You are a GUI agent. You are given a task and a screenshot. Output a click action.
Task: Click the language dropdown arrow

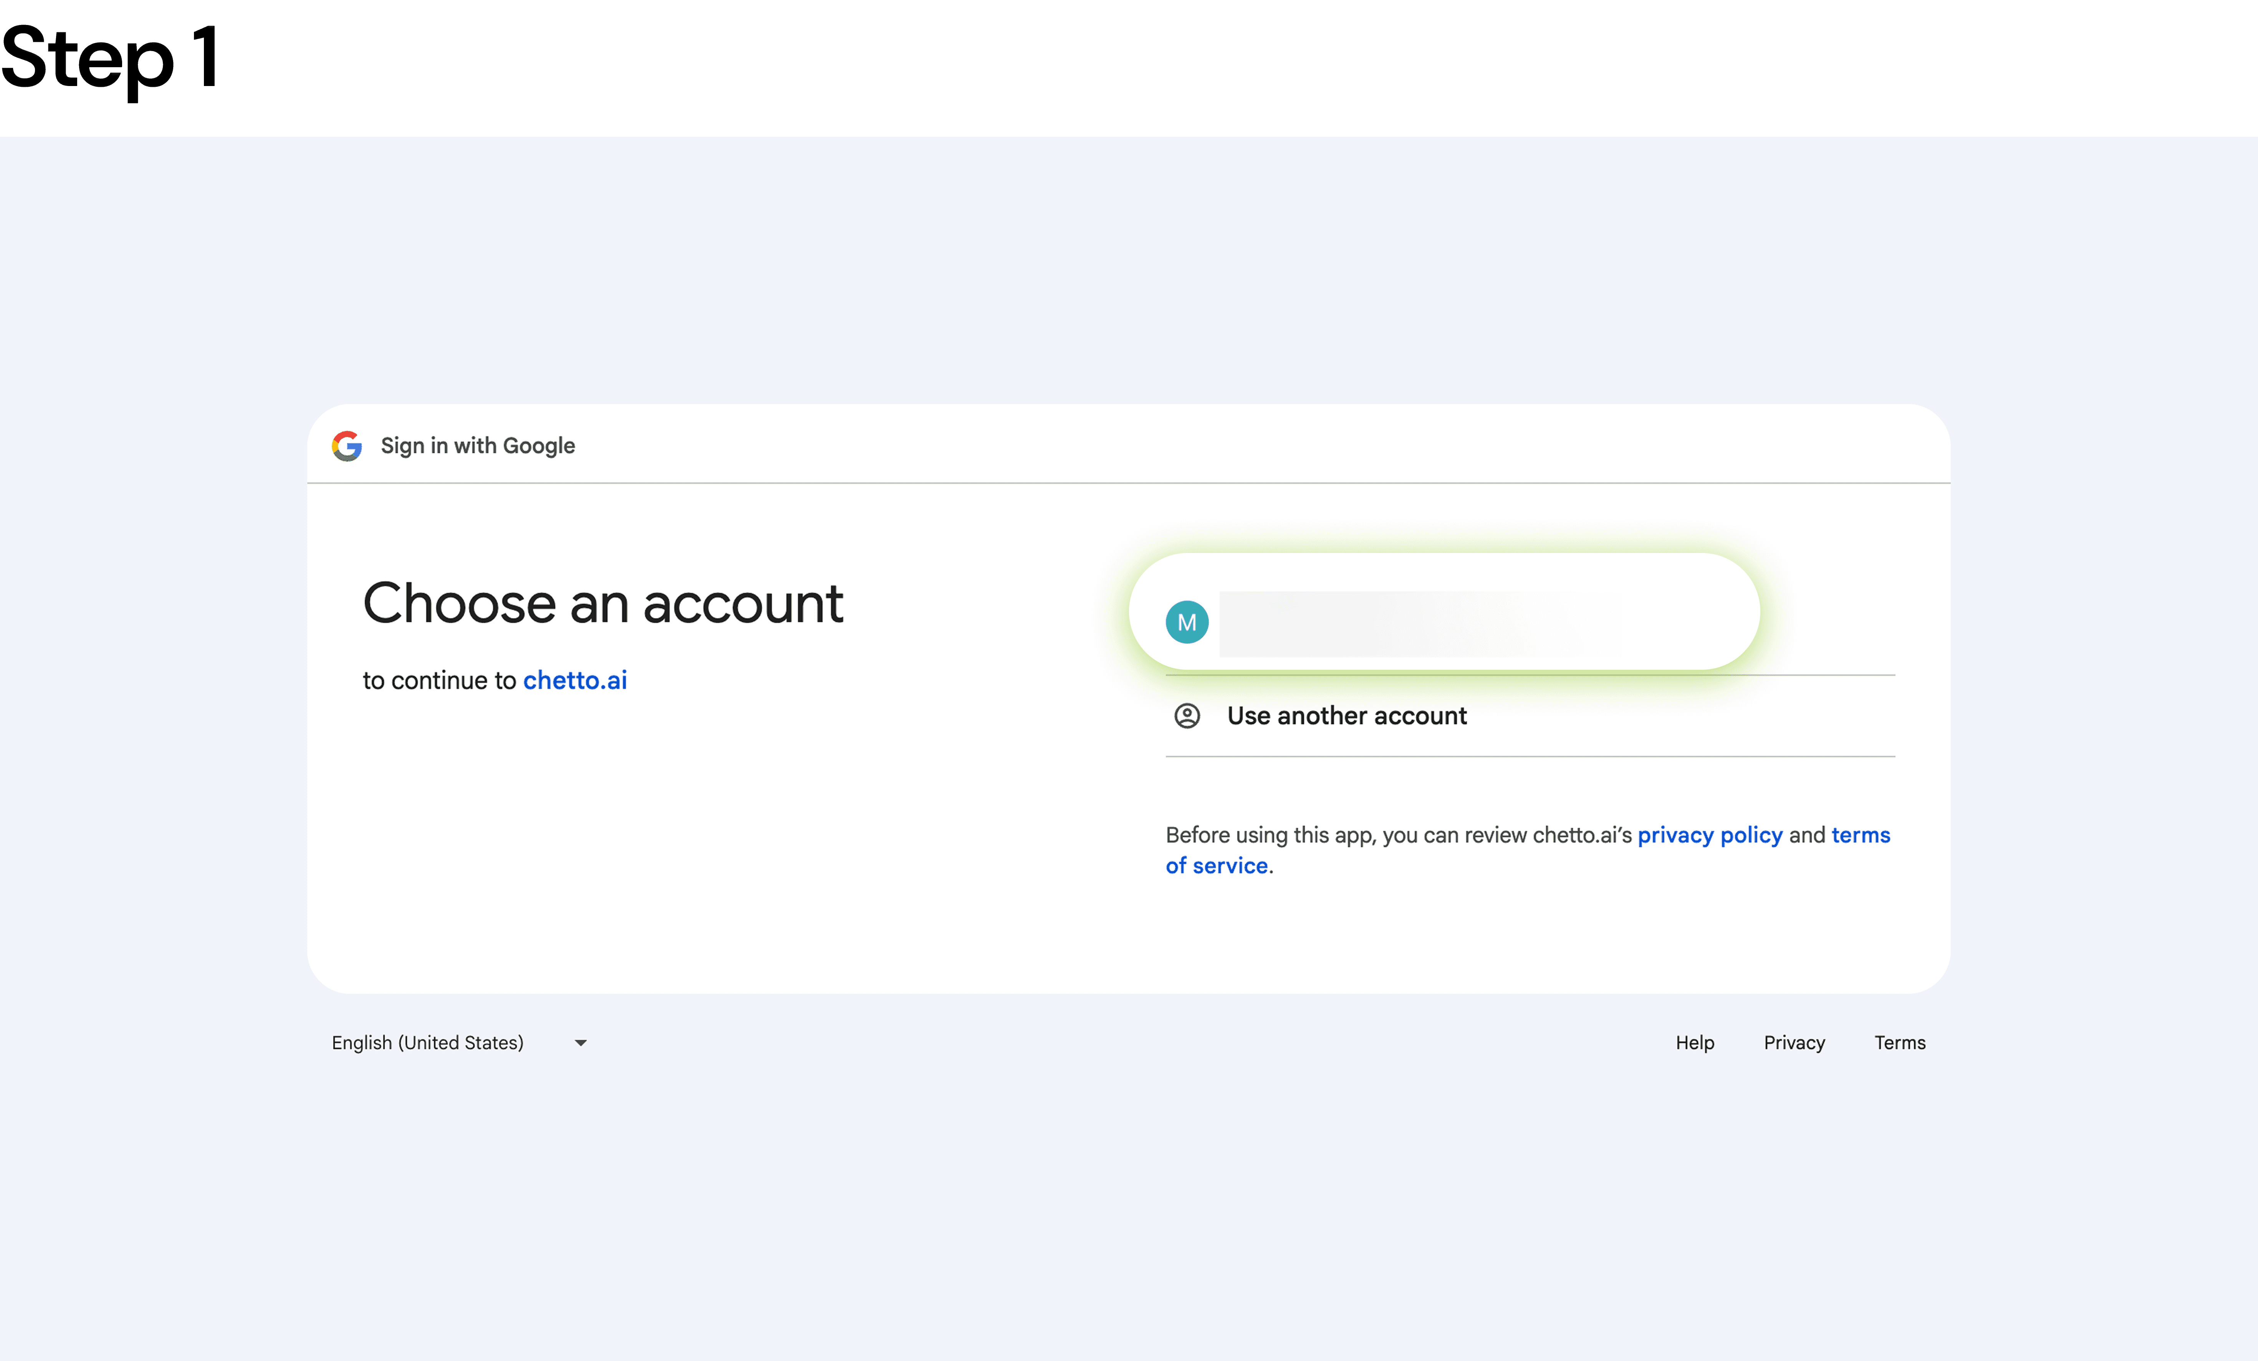click(580, 1043)
